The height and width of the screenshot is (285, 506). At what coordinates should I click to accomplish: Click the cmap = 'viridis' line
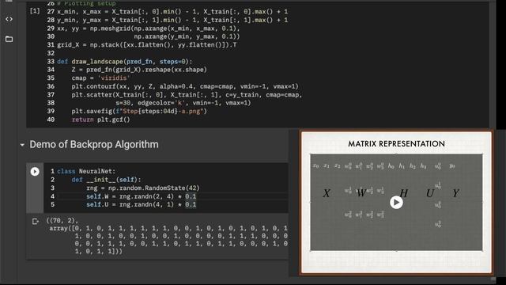(x=100, y=78)
